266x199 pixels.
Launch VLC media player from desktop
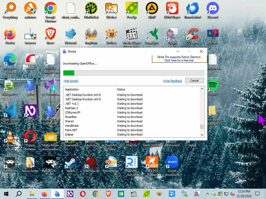pyautogui.click(x=10, y=141)
